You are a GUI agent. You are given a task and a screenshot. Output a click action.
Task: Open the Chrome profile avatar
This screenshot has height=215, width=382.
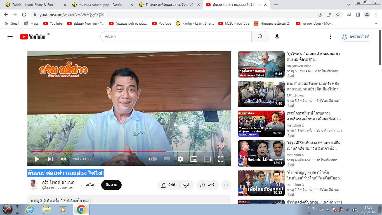(x=367, y=15)
